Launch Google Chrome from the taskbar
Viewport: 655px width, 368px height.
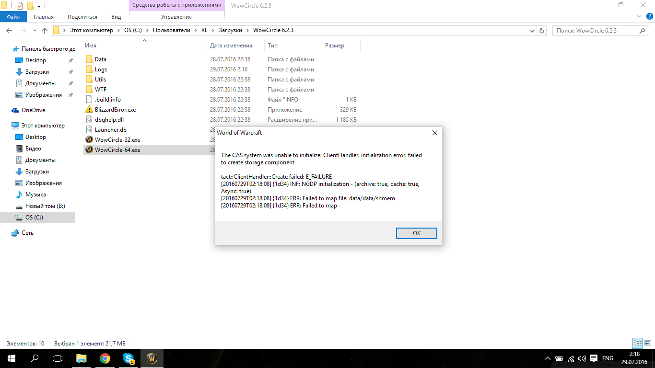[x=105, y=358]
